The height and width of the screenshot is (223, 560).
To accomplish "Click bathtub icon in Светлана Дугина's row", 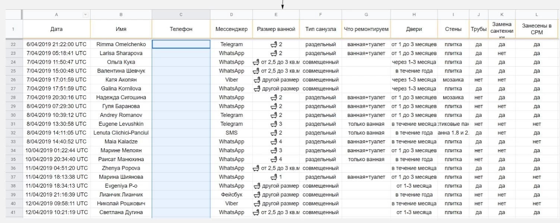I will tap(256, 212).
